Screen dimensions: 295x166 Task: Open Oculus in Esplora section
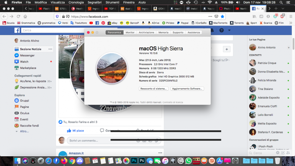(22, 113)
